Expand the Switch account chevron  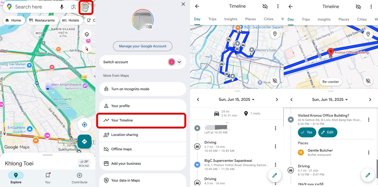179,62
